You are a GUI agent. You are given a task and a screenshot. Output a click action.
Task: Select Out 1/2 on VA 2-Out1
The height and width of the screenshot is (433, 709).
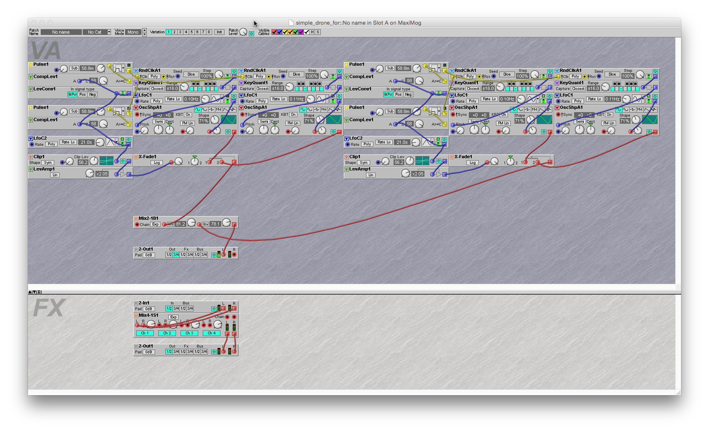(x=169, y=255)
